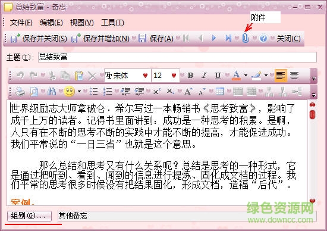Click the find binoculars icon
Screen dimensions: 327x231
click(52, 92)
